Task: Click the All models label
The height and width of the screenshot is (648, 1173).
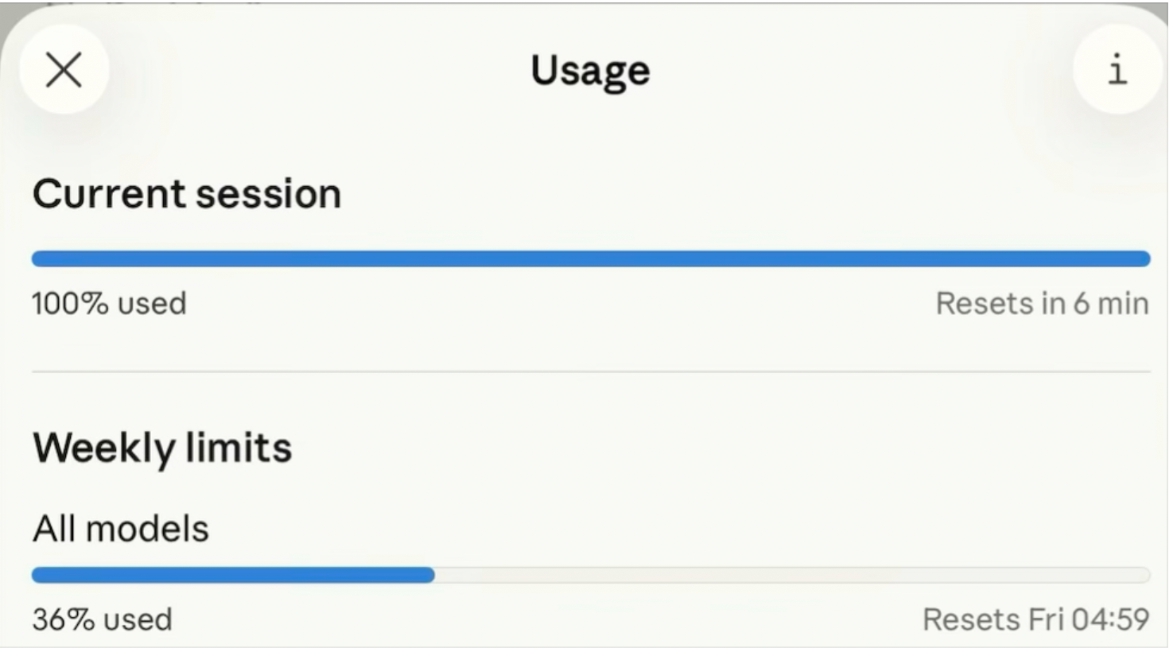Action: [121, 529]
